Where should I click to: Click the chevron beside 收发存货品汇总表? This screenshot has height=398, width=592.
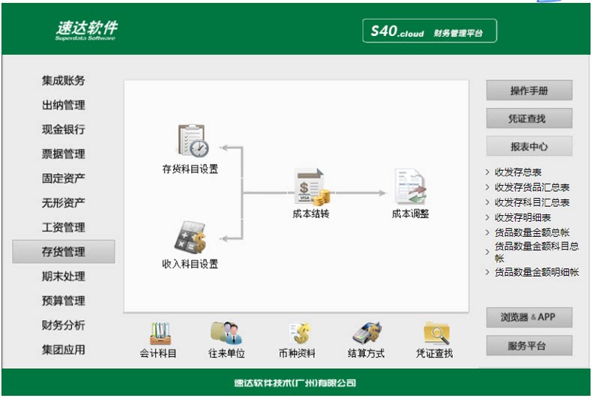tap(487, 187)
